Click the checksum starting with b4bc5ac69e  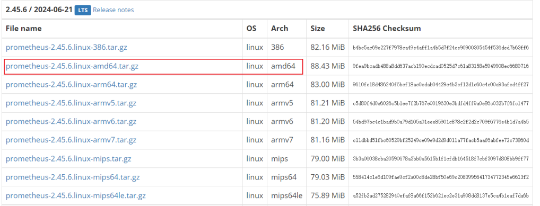point(440,48)
